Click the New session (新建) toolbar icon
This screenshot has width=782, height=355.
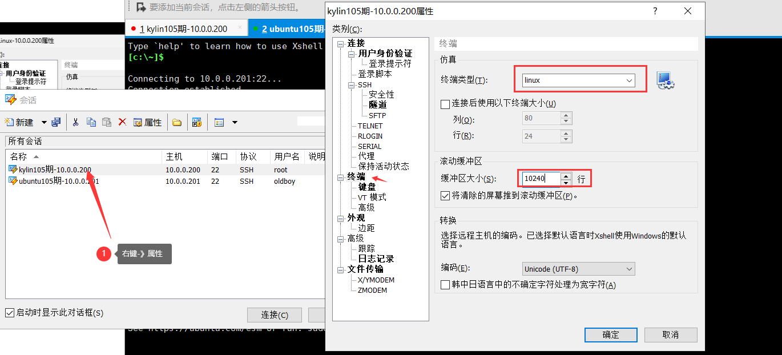click(18, 122)
